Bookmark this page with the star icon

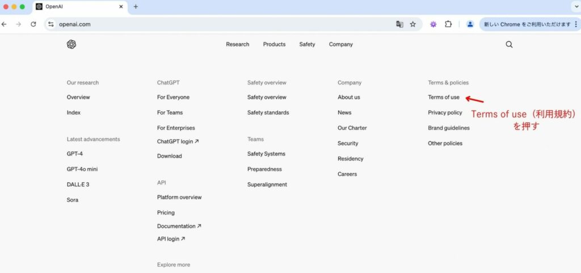tap(413, 24)
